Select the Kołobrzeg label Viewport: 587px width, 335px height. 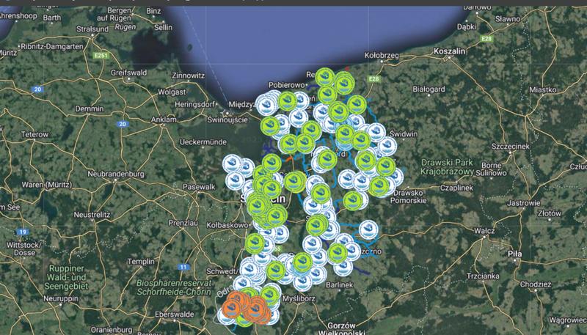click(x=382, y=55)
